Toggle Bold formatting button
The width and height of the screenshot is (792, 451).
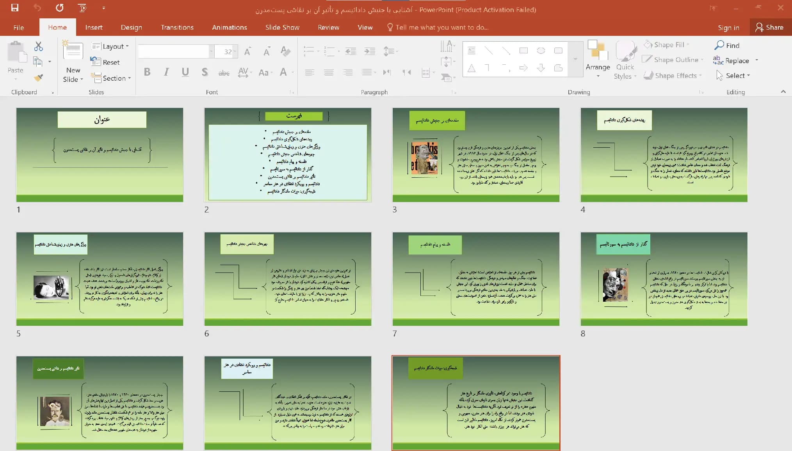click(x=147, y=72)
